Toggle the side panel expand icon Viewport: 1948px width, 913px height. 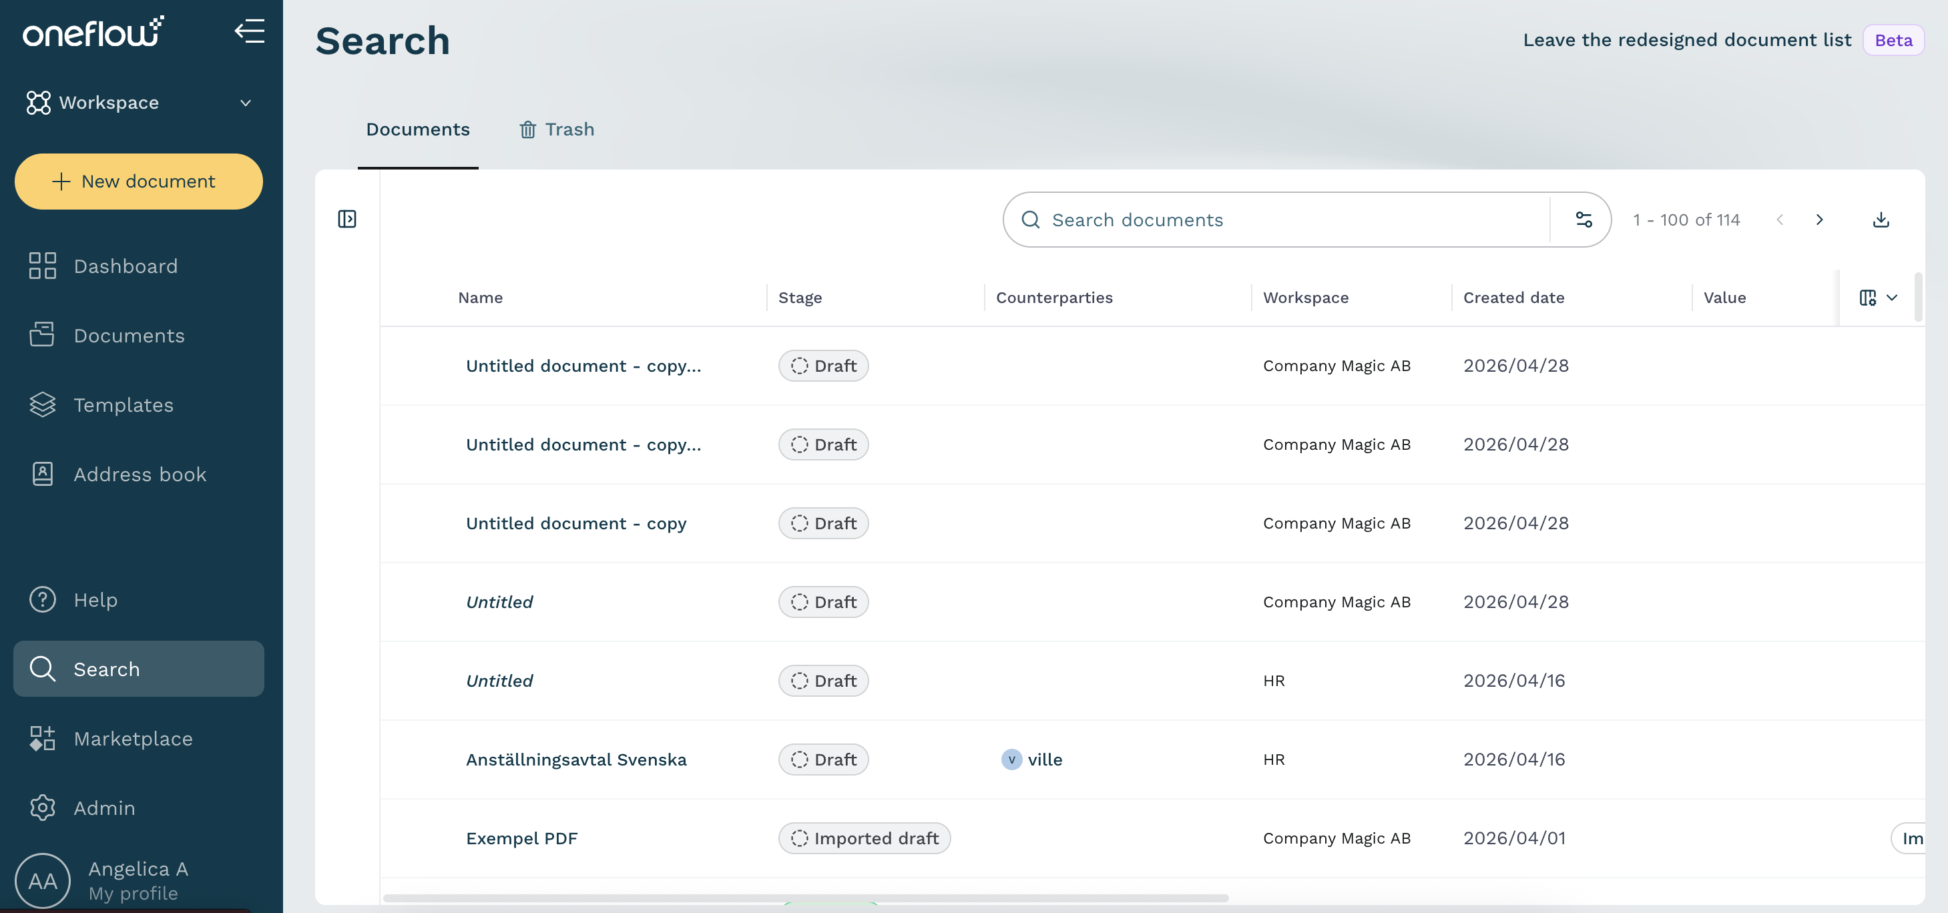click(347, 219)
